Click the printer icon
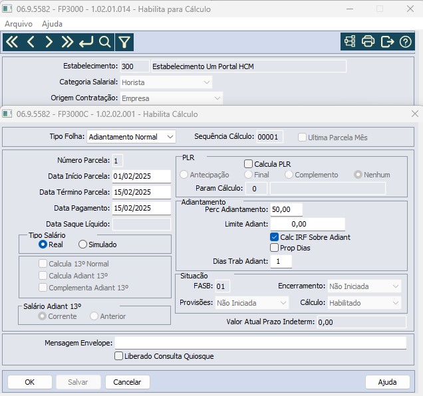Screen dimensions: 423x396 tap(368, 41)
